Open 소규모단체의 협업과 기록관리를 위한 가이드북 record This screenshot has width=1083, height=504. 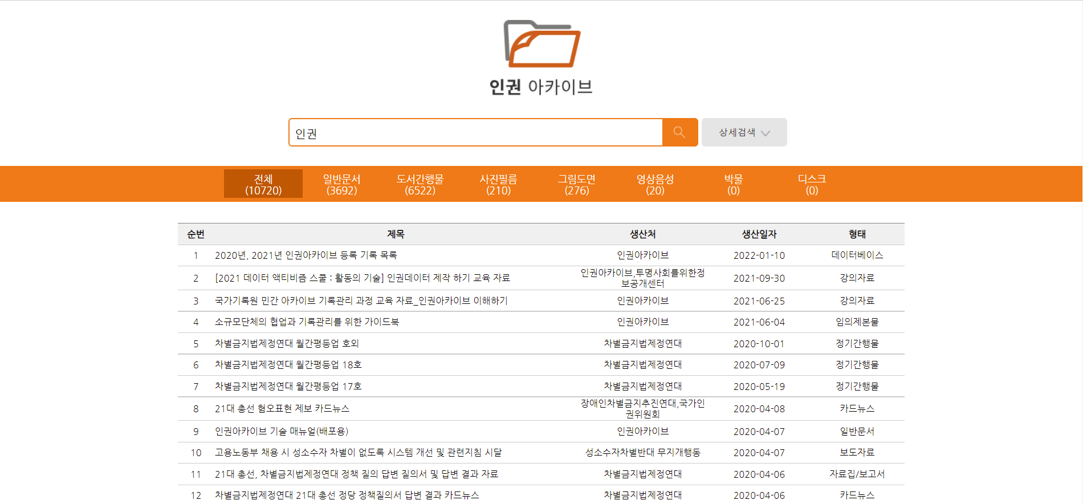[x=307, y=322]
